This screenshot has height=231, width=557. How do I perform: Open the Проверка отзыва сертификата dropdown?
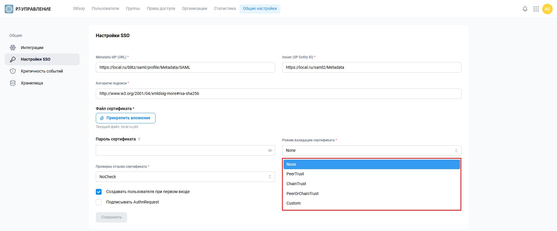pyautogui.click(x=185, y=177)
